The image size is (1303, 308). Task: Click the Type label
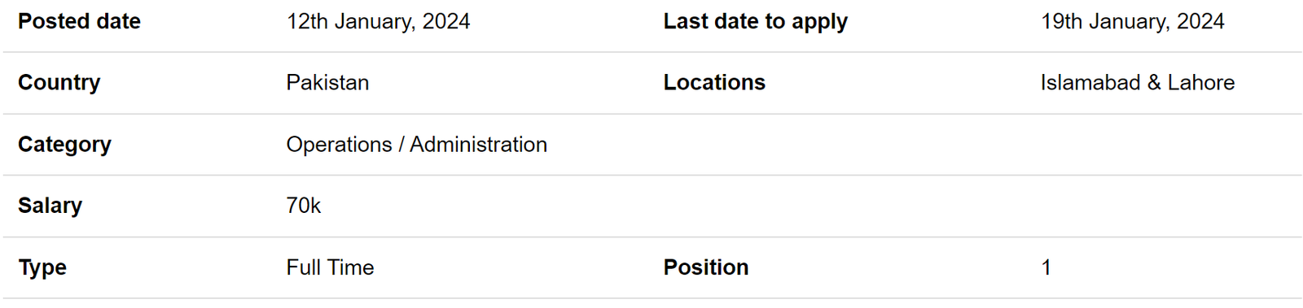point(42,267)
